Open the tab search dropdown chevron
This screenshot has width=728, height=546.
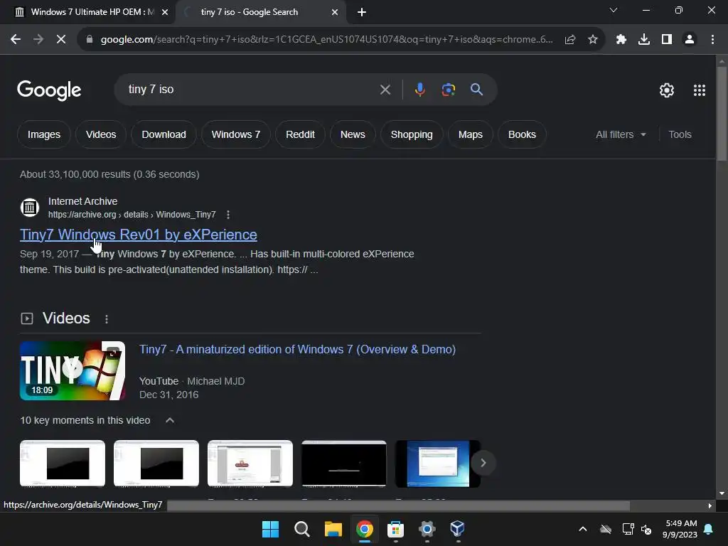pyautogui.click(x=614, y=10)
